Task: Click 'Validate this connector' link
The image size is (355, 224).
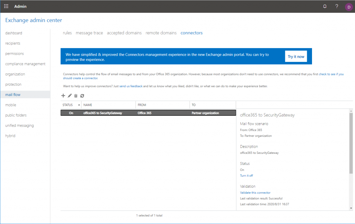Action: 255,193
